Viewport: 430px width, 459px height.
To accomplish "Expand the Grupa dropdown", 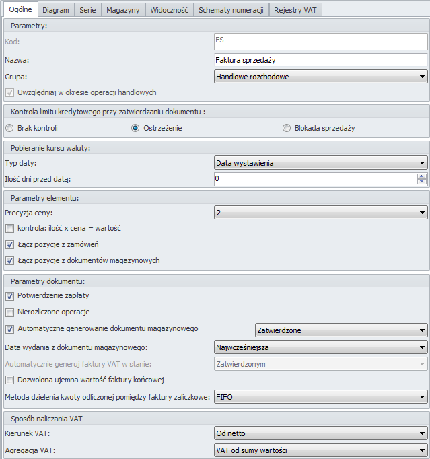I will tap(321, 77).
